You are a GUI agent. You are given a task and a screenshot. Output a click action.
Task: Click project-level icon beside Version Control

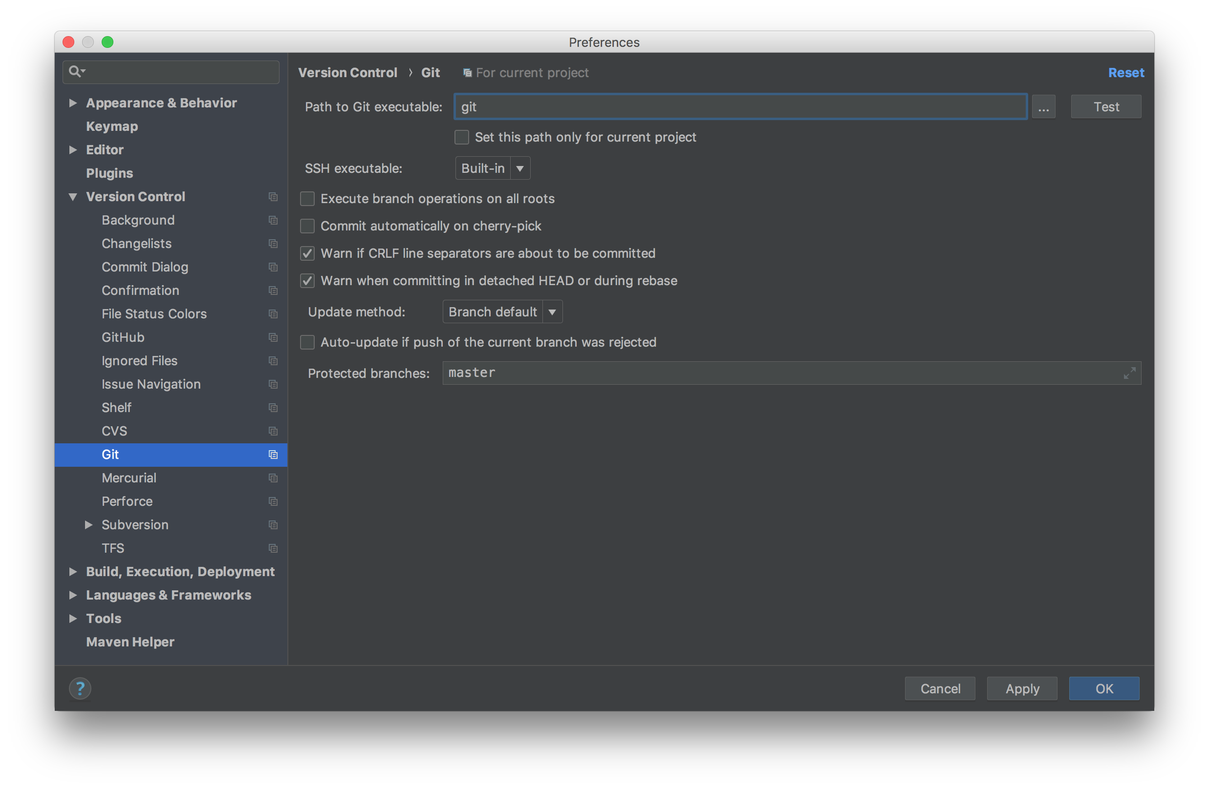pos(273,197)
